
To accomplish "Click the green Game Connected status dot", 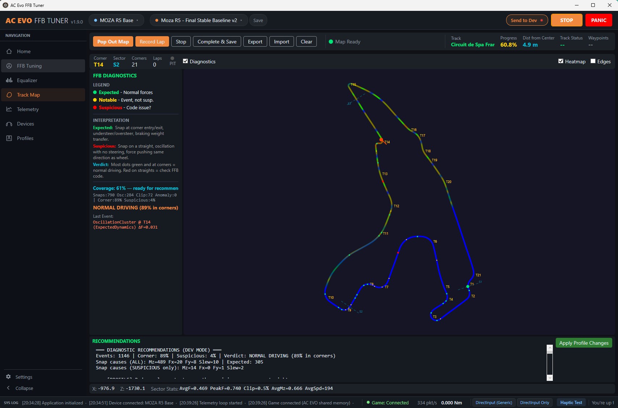I will point(368,403).
